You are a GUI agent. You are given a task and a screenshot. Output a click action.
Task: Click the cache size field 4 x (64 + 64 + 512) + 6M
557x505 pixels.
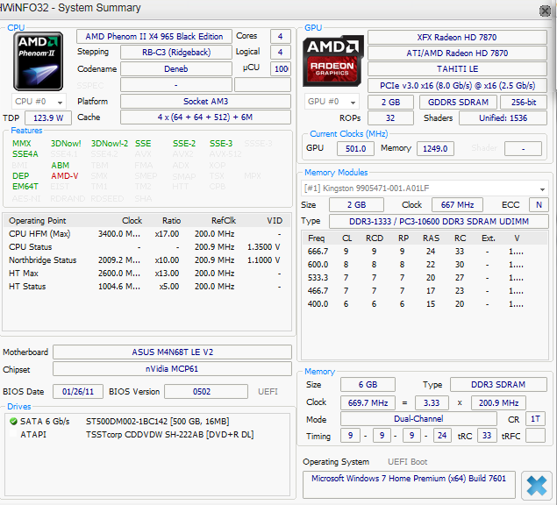tap(205, 117)
